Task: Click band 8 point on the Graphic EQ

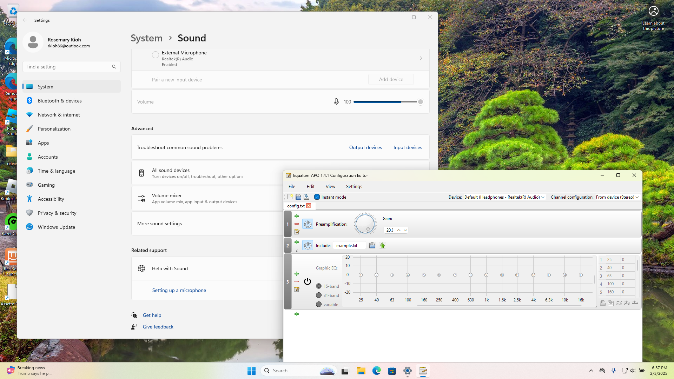Action: pyautogui.click(x=470, y=275)
